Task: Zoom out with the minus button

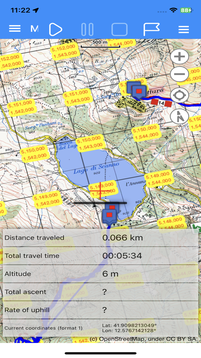Action: [179, 74]
